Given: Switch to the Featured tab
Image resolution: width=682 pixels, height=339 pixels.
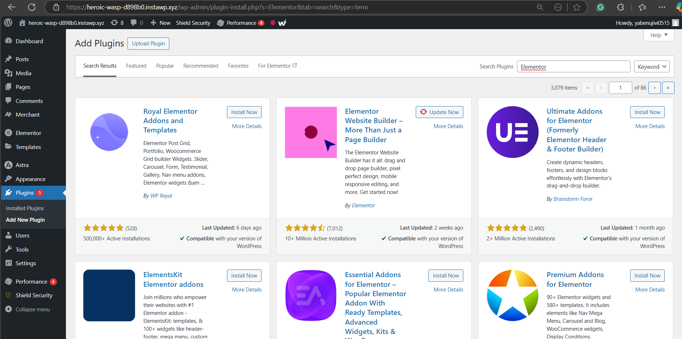Looking at the screenshot, I should tap(136, 66).
